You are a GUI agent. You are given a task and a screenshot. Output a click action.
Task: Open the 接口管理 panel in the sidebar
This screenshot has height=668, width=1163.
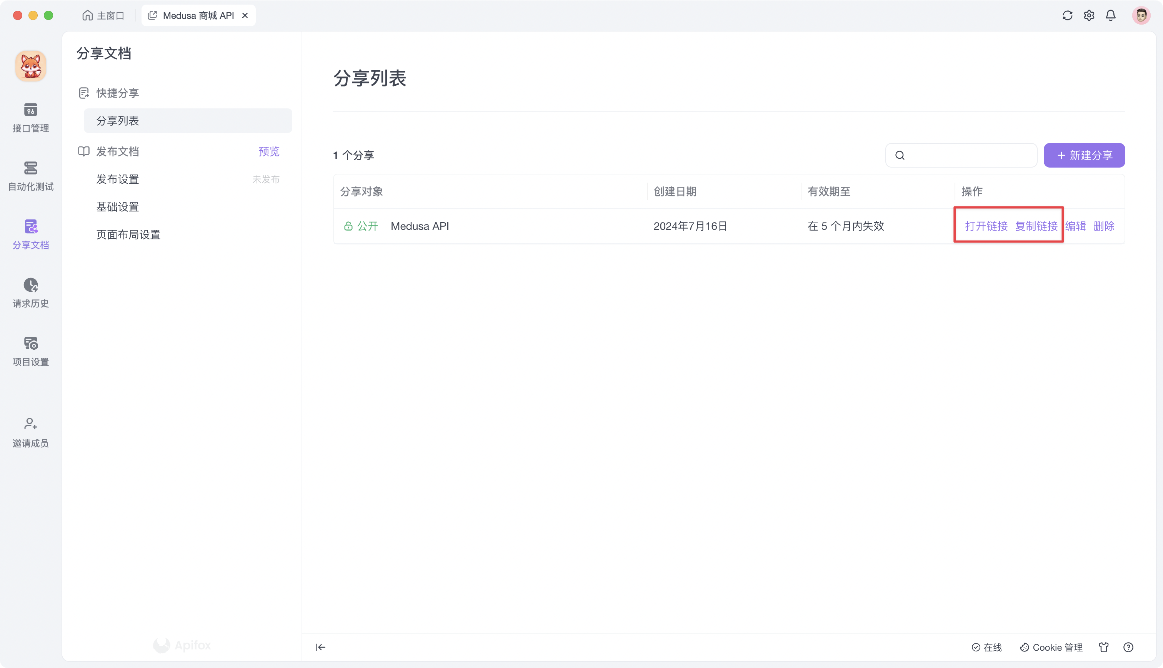(30, 118)
